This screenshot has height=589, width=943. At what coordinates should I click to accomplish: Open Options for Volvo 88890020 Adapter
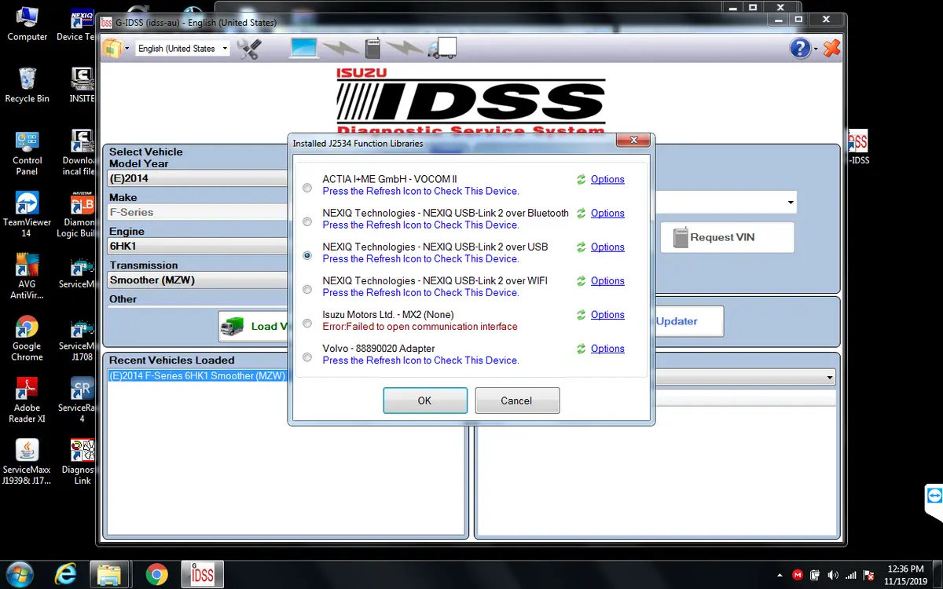[607, 349]
